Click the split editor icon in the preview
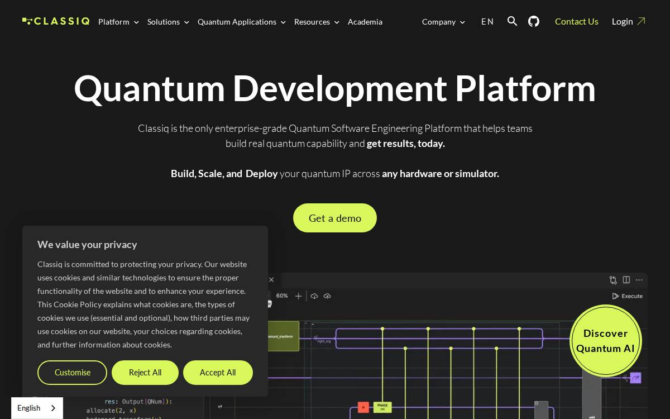Screen dimensions: 670x419 [x=626, y=280]
